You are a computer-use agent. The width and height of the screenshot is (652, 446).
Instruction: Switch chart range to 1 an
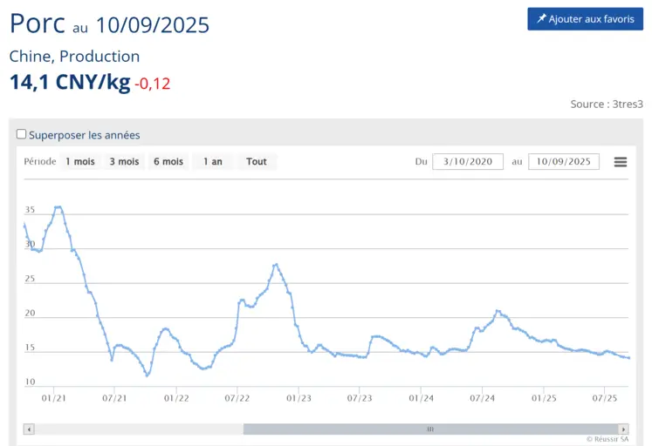coord(212,161)
